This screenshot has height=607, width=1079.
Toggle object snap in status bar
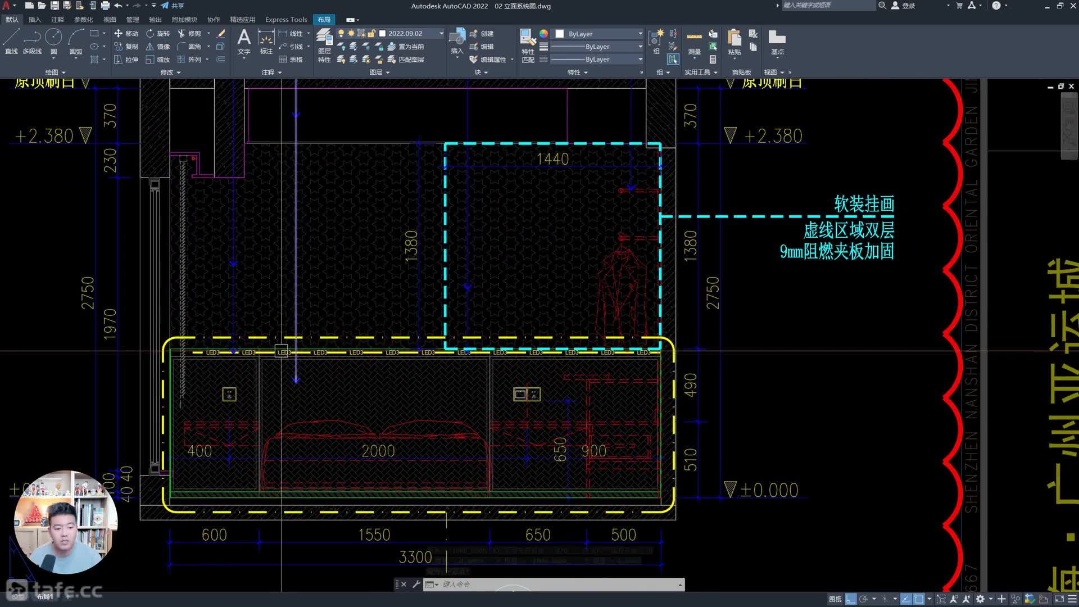(x=919, y=599)
